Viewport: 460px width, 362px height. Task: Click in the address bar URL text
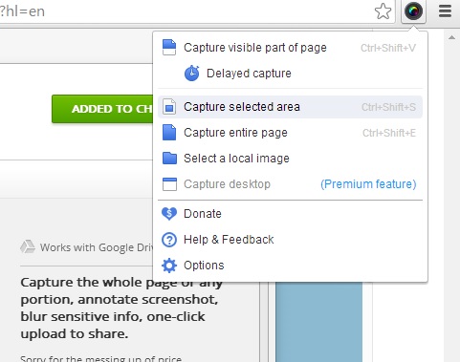click(x=22, y=11)
